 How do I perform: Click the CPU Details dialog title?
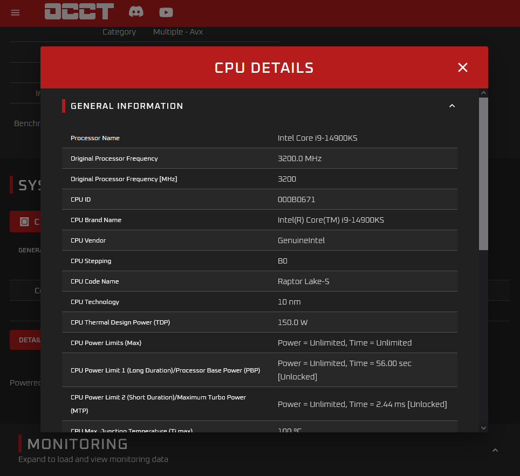point(264,68)
